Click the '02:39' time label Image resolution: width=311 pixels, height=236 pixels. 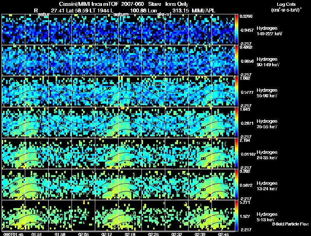[200, 234]
